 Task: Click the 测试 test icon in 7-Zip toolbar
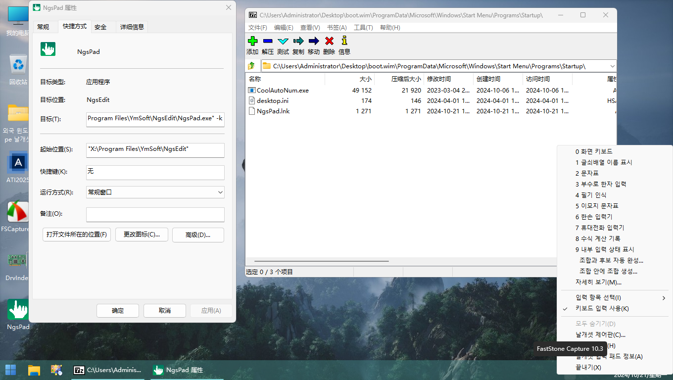coord(283,41)
